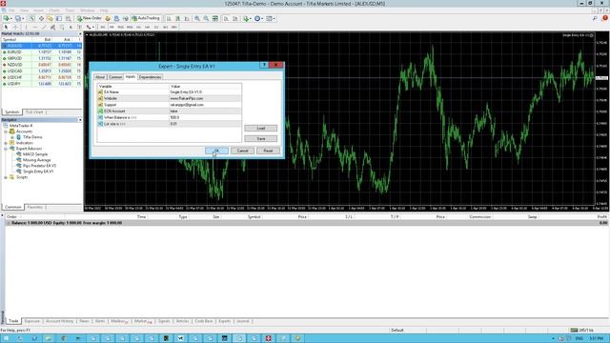Select the Fibonacci retracement tool
610x343 pixels.
61,28
